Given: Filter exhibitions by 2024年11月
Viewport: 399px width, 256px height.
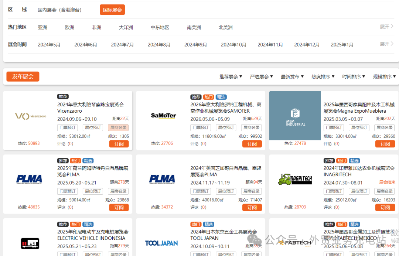Looking at the screenshot, I should pyautogui.click(x=270, y=45).
